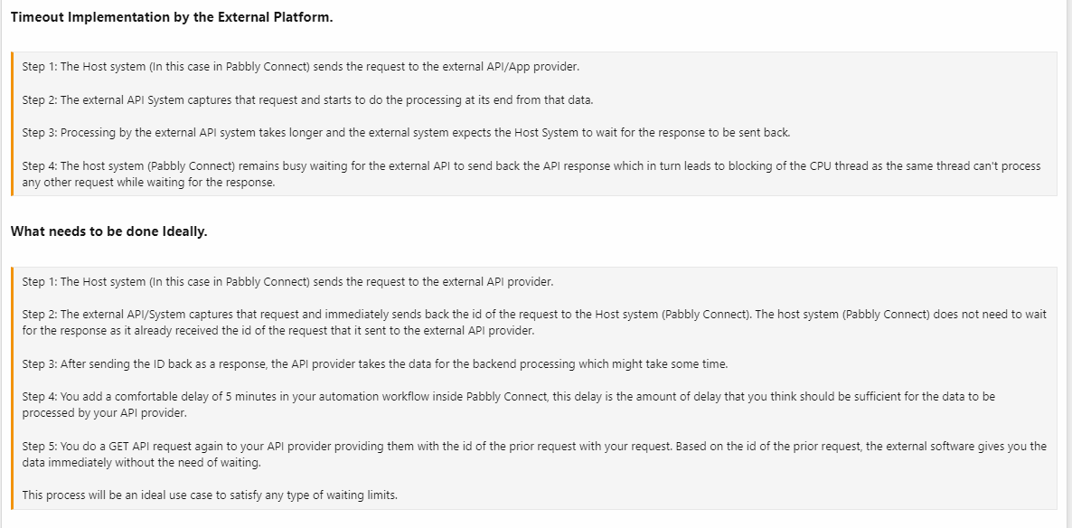Viewport: 1072px width, 528px height.
Task: Click Step 5 about the GET API request
Action: tap(534, 446)
